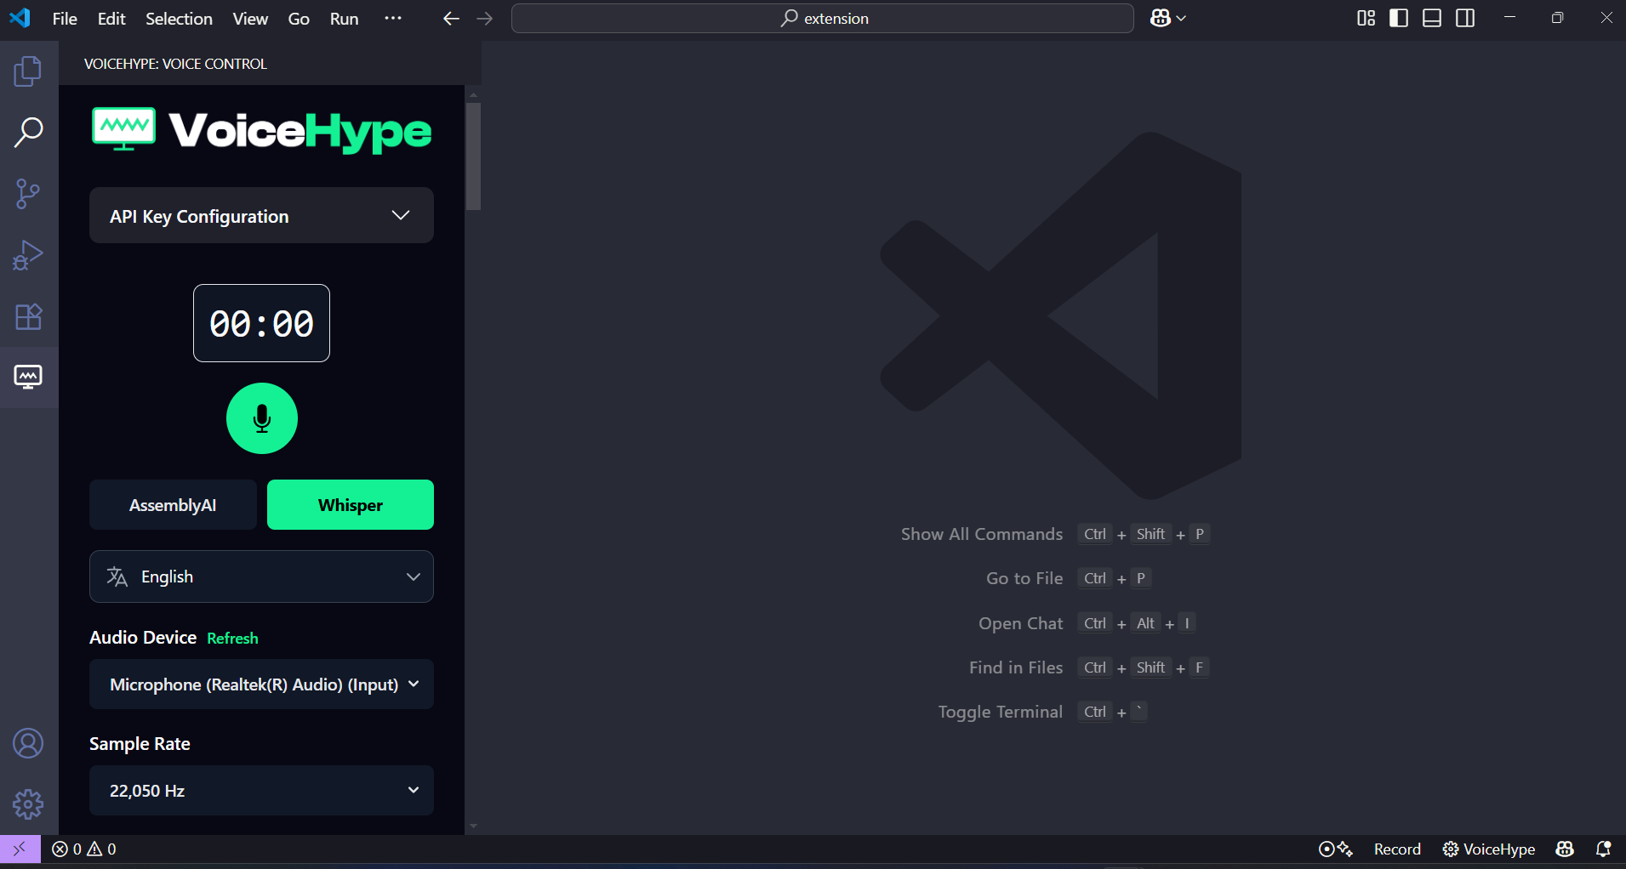
Task: Open the 22,050 Hz sample rate dropdown
Action: coord(261,791)
